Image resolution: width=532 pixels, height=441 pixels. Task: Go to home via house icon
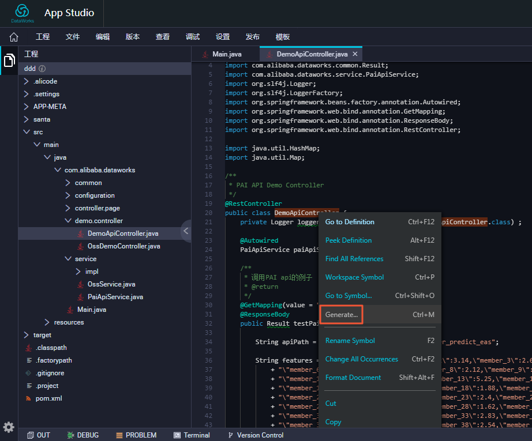14,37
